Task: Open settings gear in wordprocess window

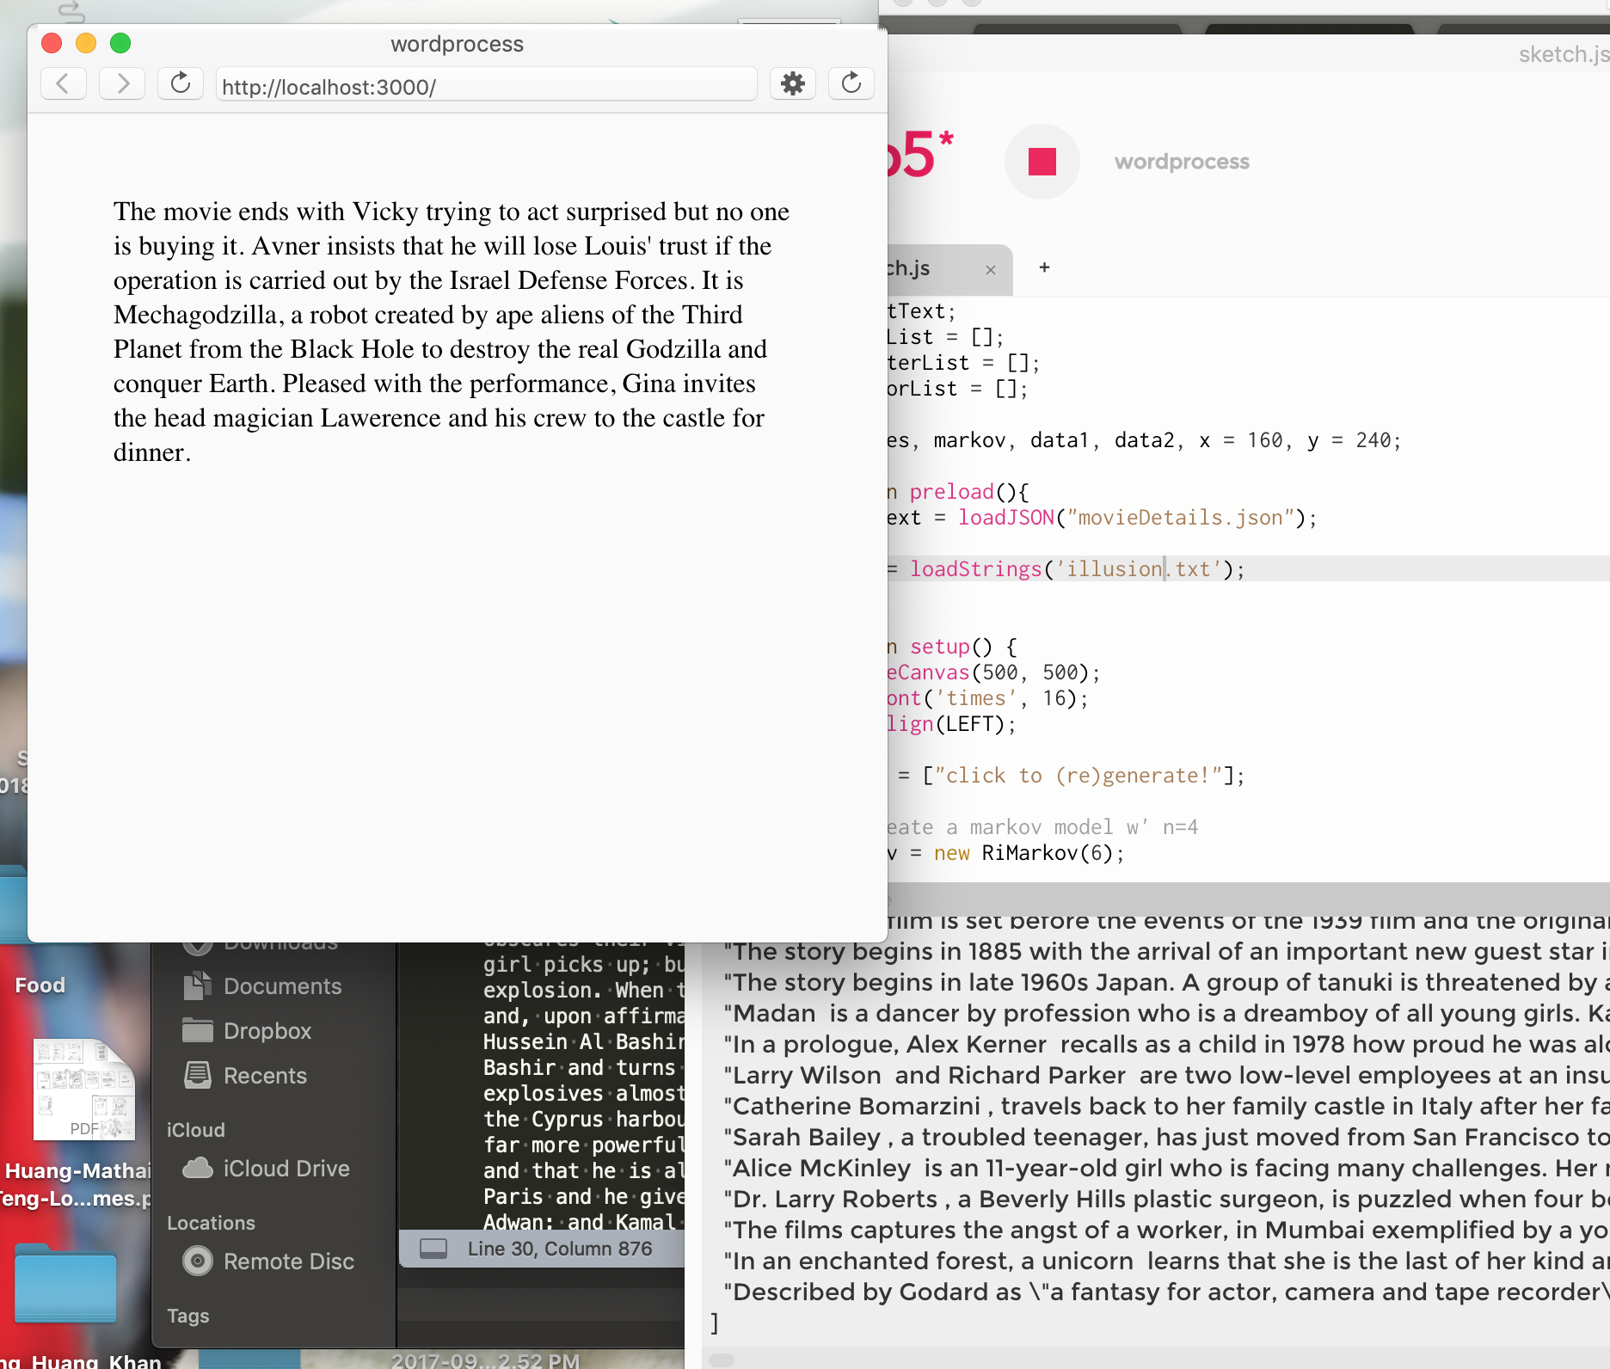Action: click(792, 83)
